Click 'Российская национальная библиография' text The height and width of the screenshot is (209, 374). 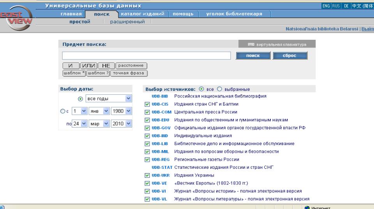click(220, 96)
